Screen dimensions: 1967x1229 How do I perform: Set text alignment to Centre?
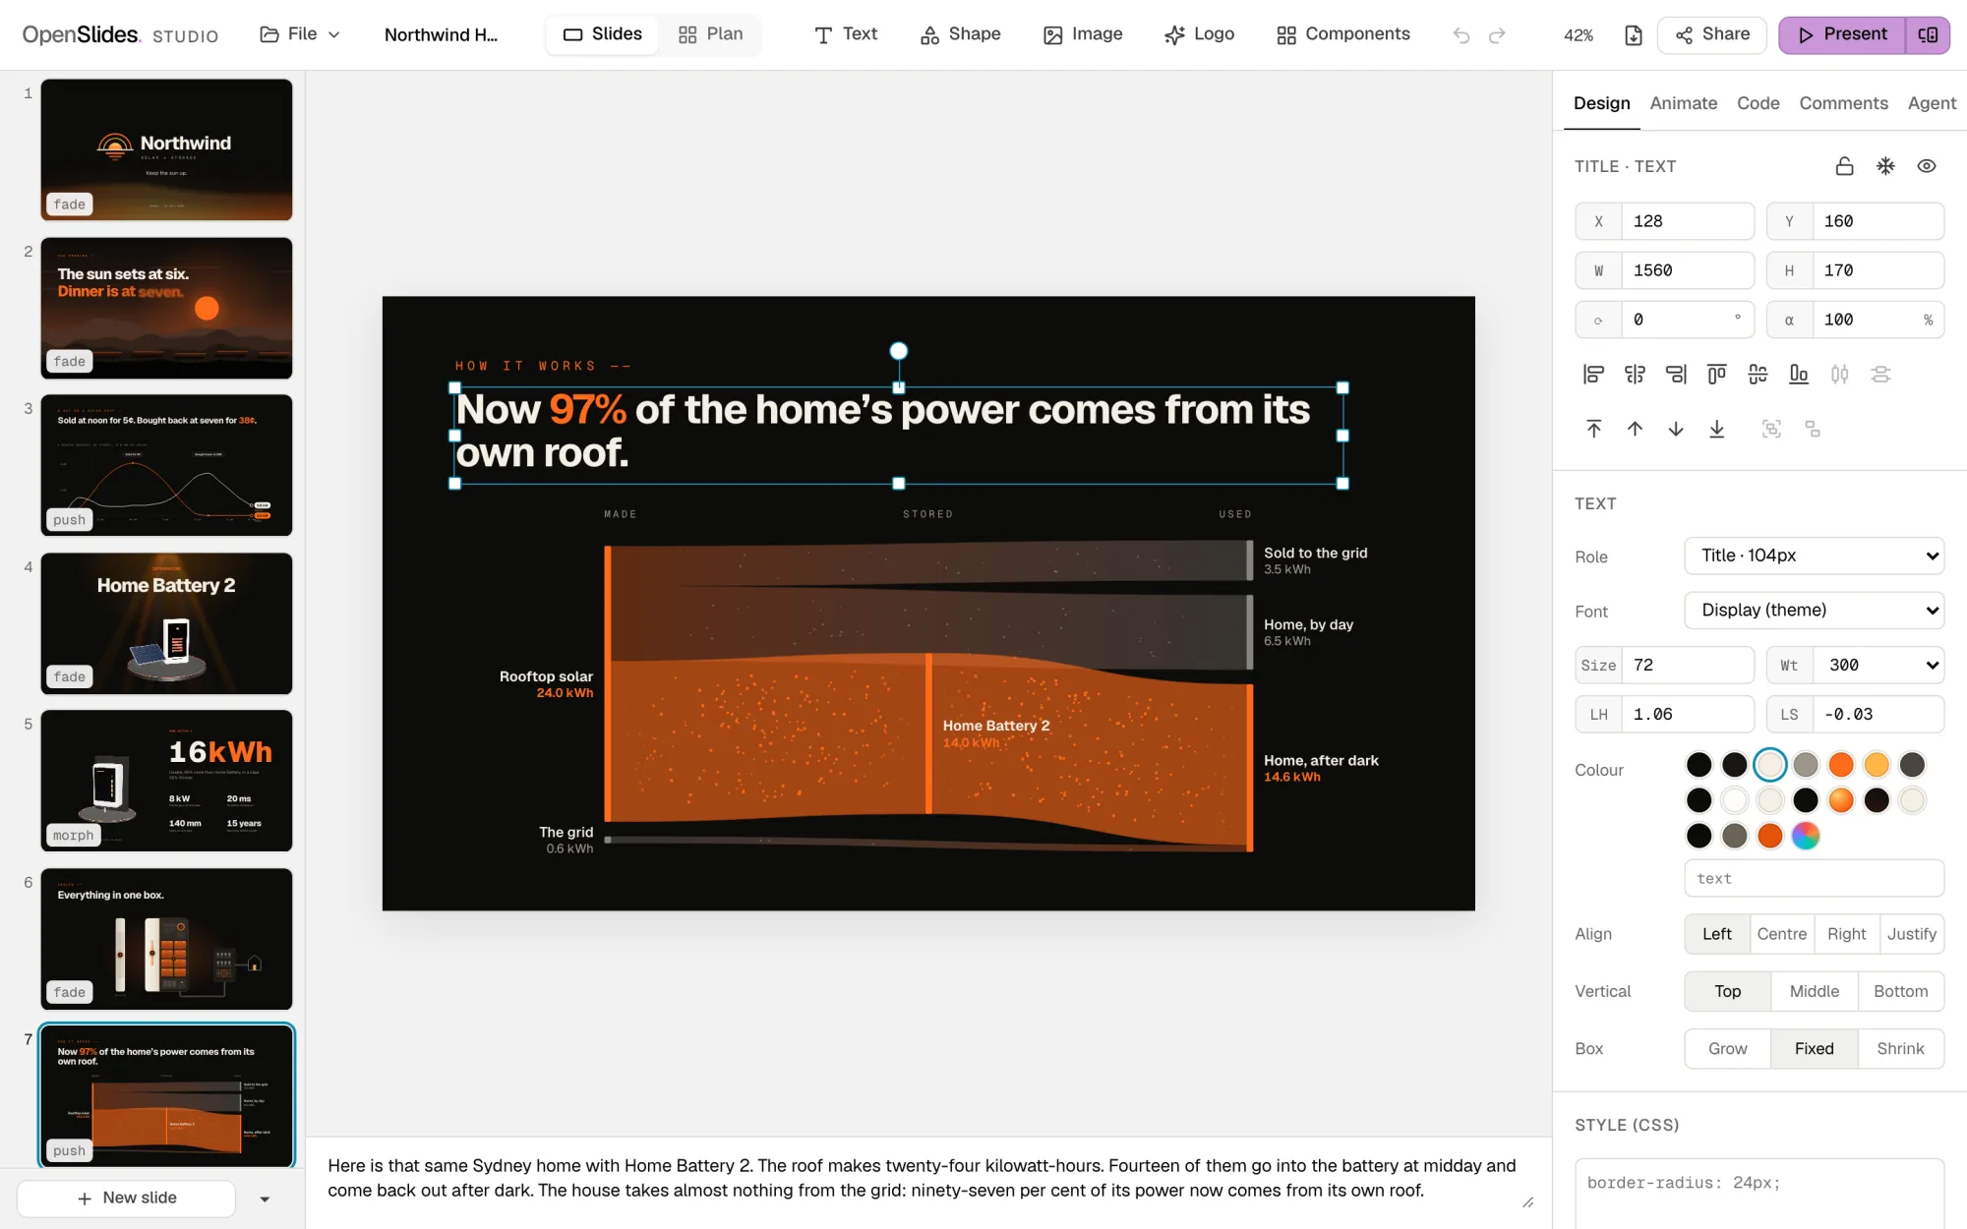[x=1781, y=934]
